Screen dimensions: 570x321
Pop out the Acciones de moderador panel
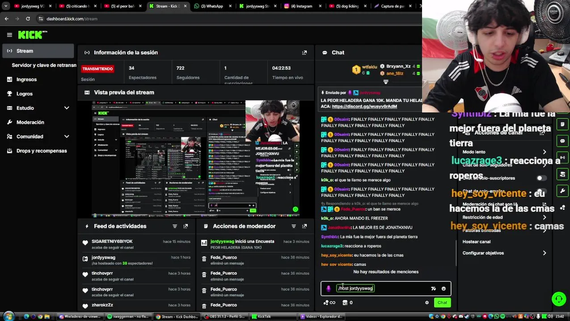pyautogui.click(x=304, y=226)
